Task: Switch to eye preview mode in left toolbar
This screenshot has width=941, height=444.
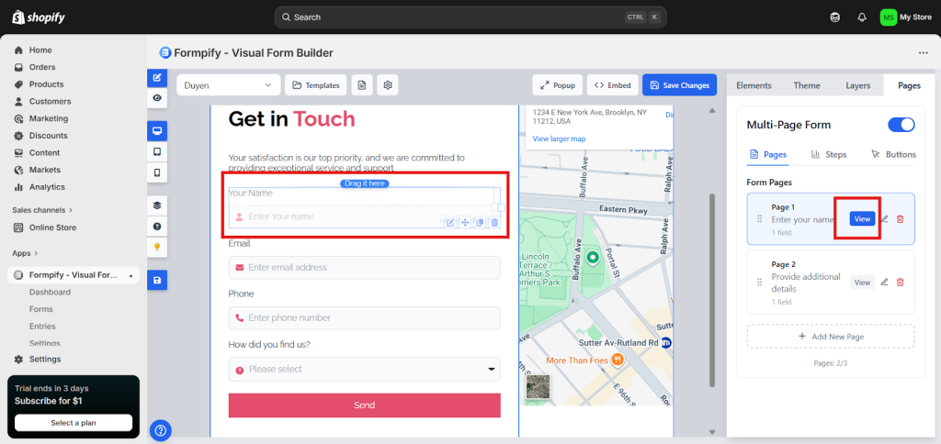Action: tap(157, 97)
